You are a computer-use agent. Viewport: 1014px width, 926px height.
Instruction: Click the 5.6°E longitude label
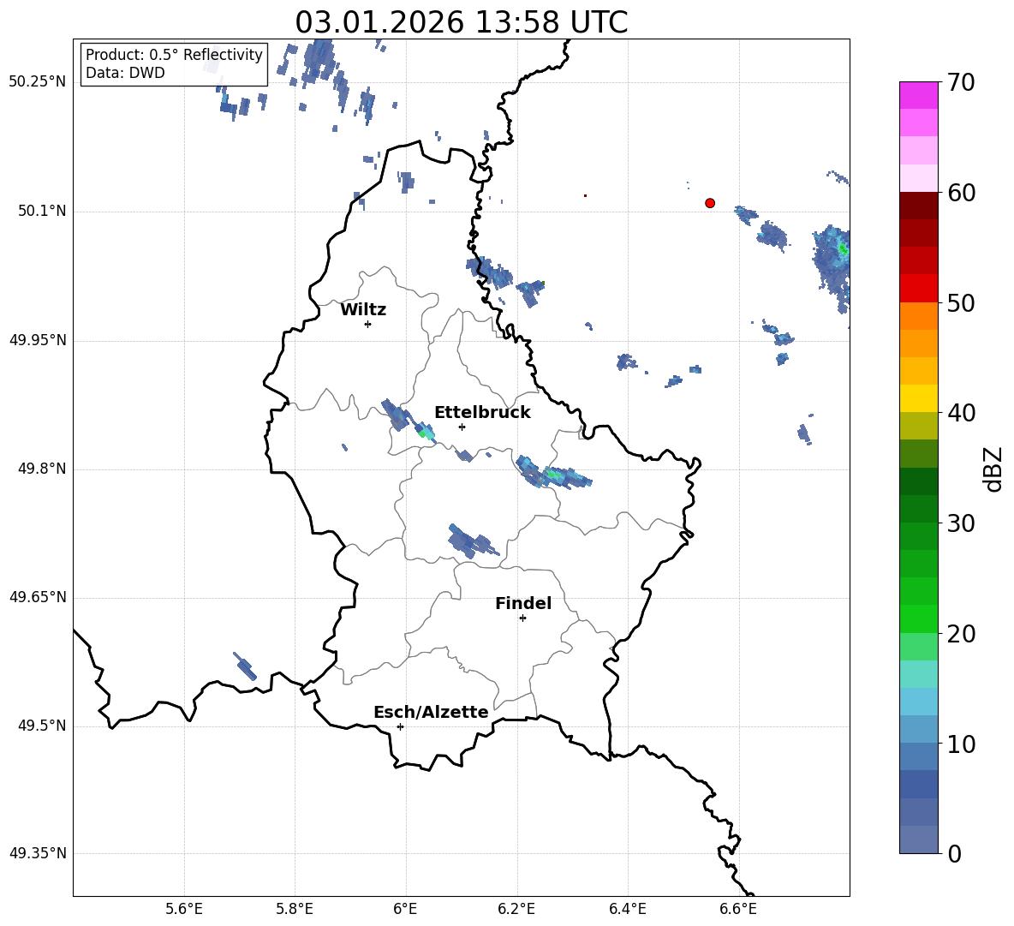tap(184, 909)
